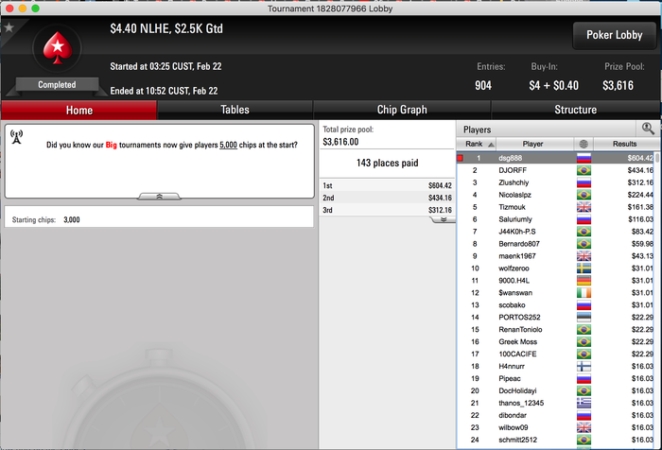The image size is (662, 450).
Task: Expand the full prize payout list
Action: pyautogui.click(x=443, y=219)
